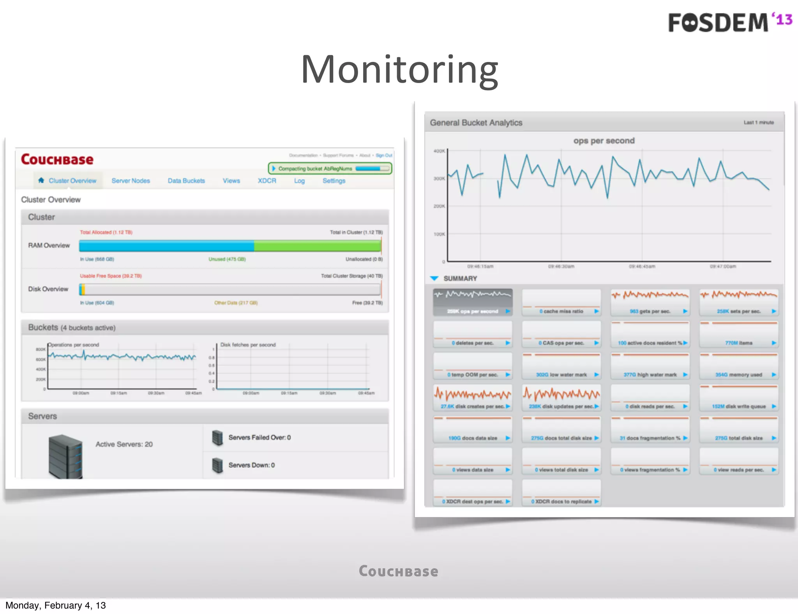Click the blue arrow on 770M items card
Image resolution: width=798 pixels, height=614 pixels.
774,343
